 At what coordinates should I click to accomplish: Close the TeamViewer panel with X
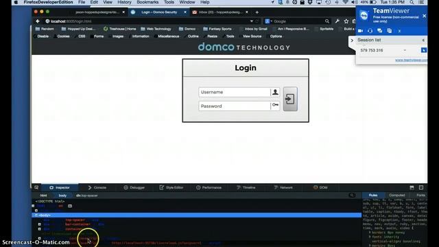(425, 16)
